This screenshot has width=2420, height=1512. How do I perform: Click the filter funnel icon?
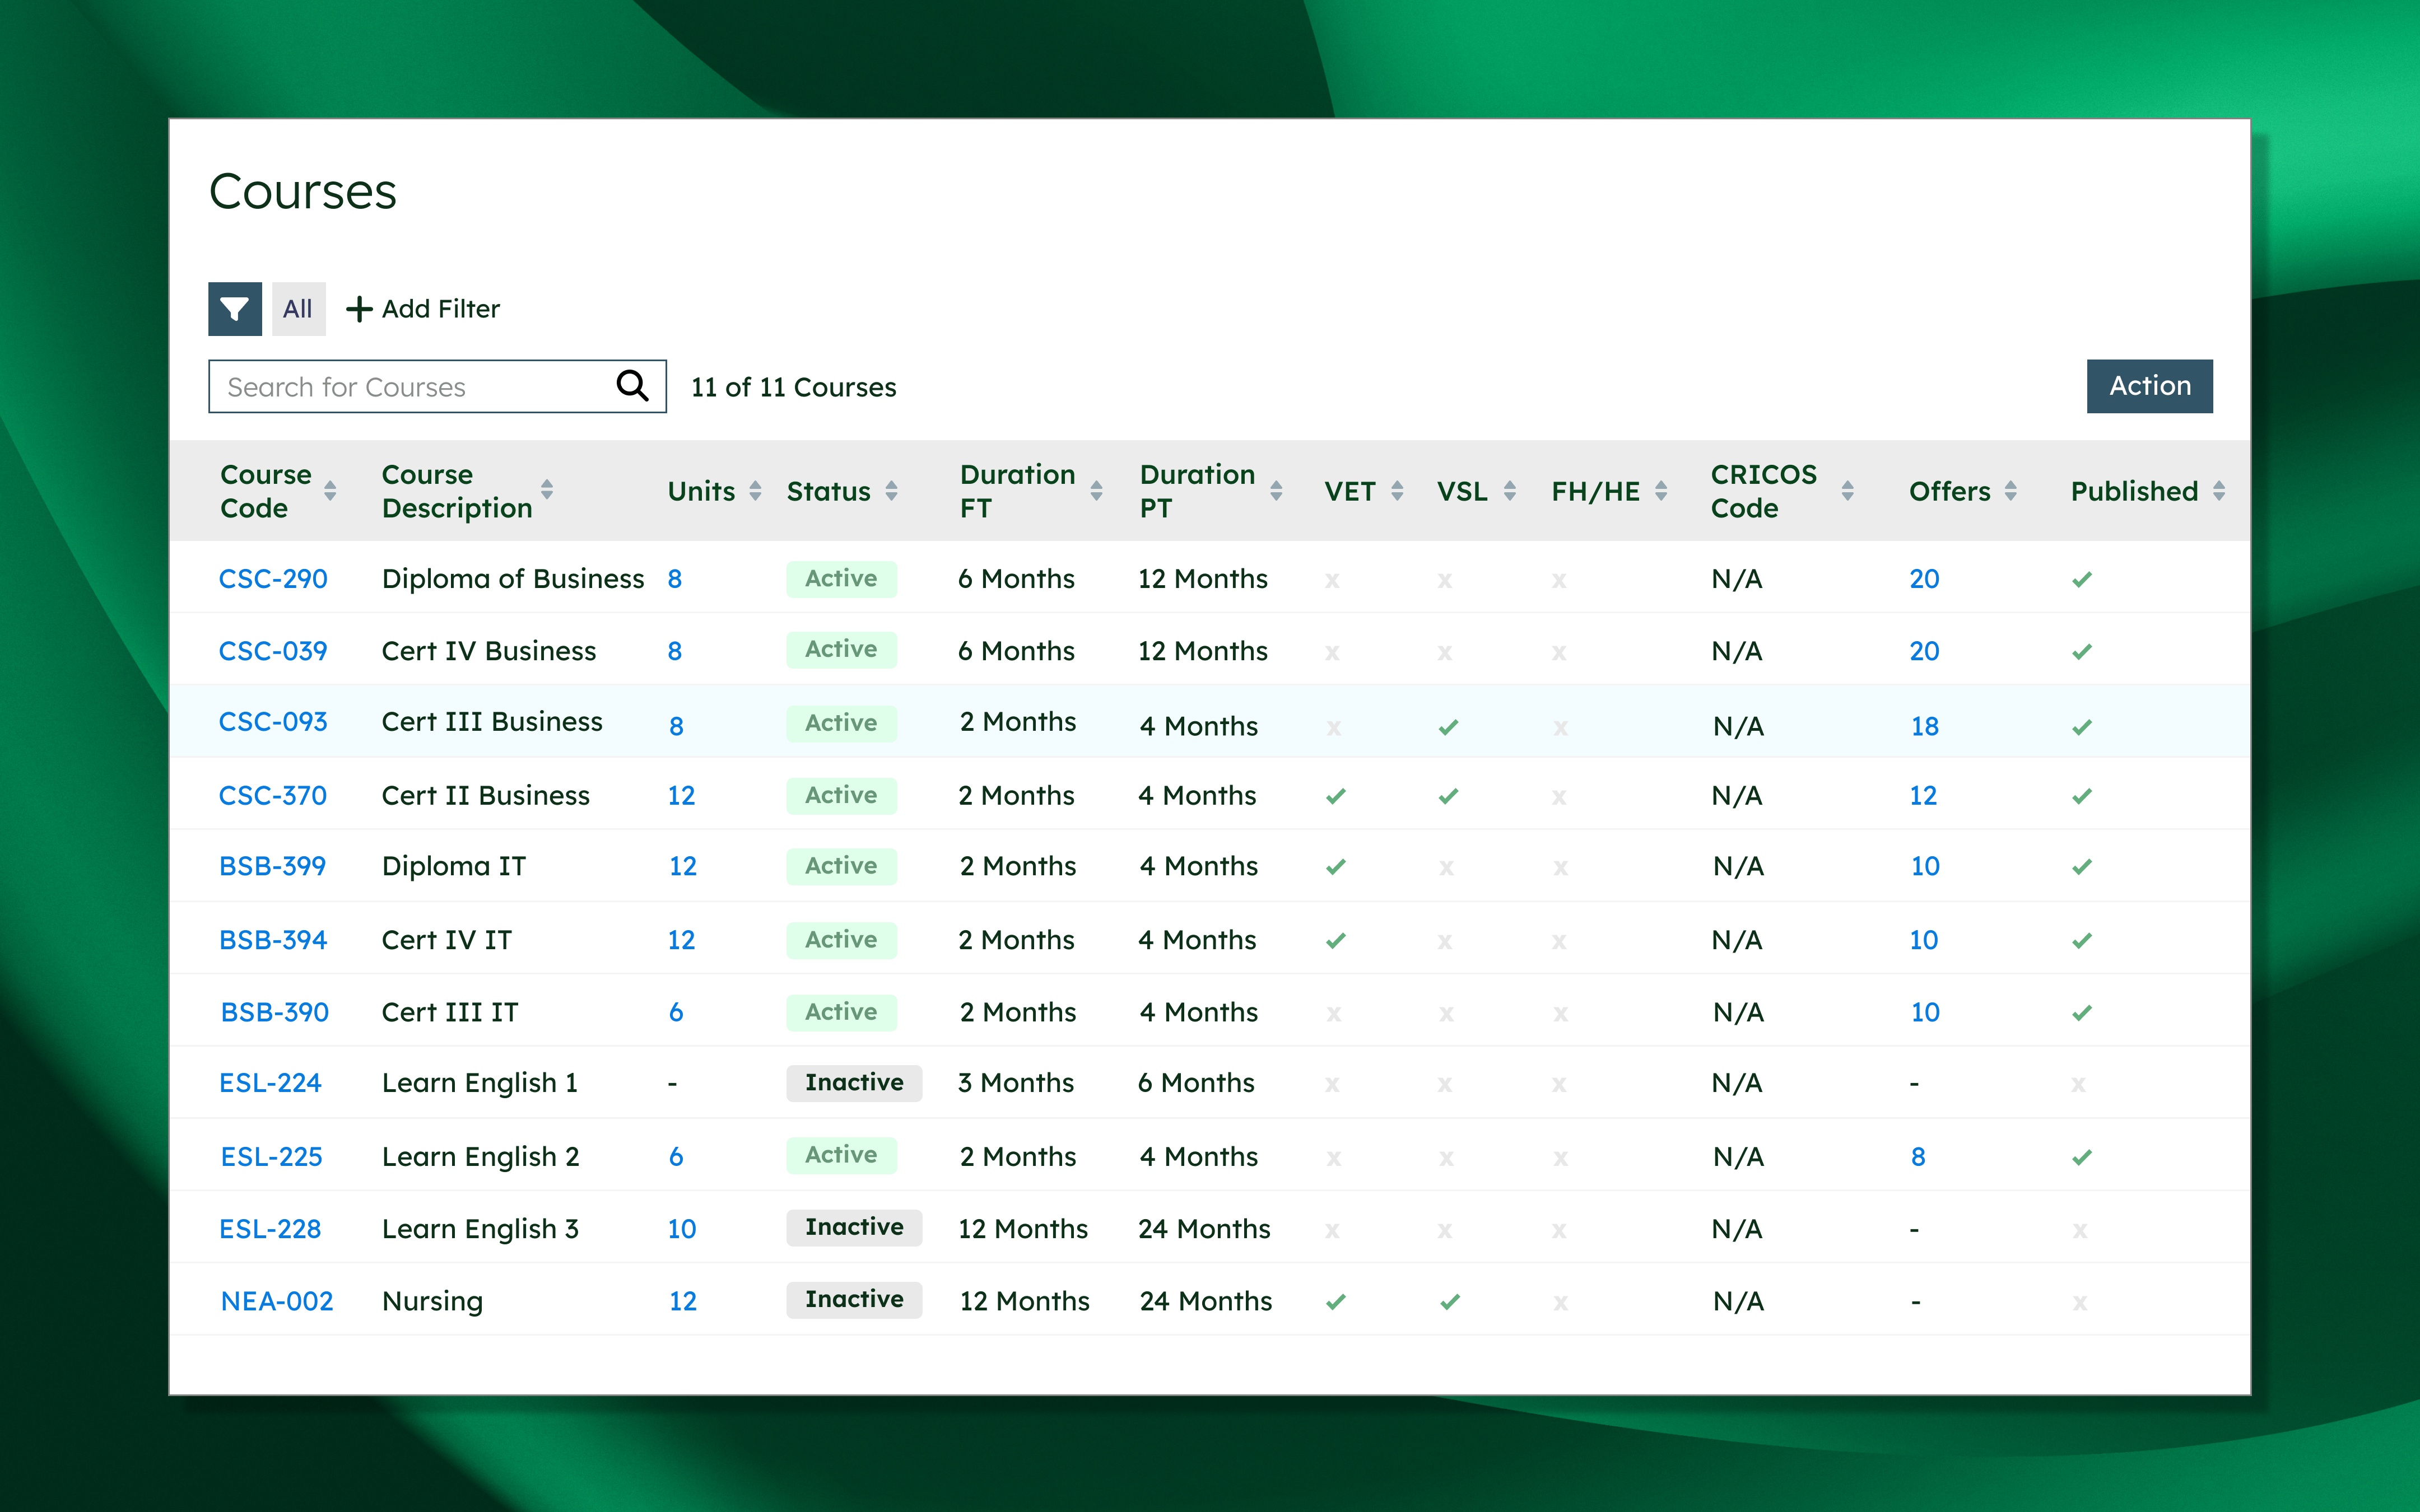tap(235, 309)
